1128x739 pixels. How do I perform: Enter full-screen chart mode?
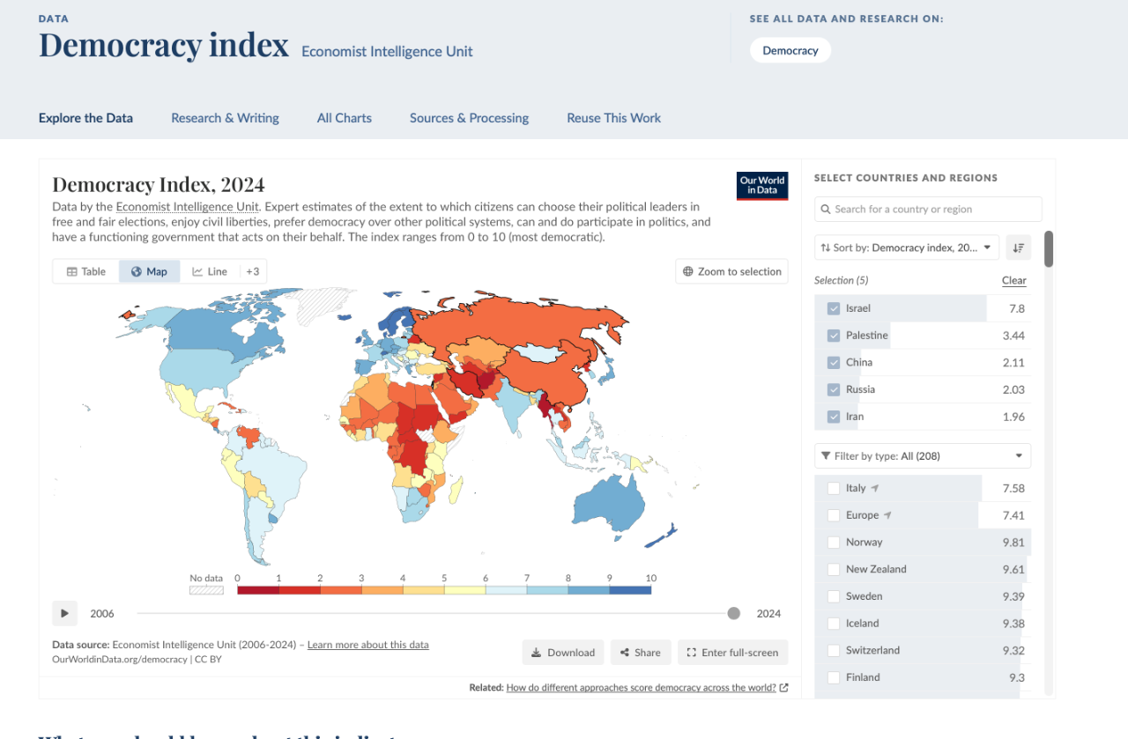pos(732,653)
